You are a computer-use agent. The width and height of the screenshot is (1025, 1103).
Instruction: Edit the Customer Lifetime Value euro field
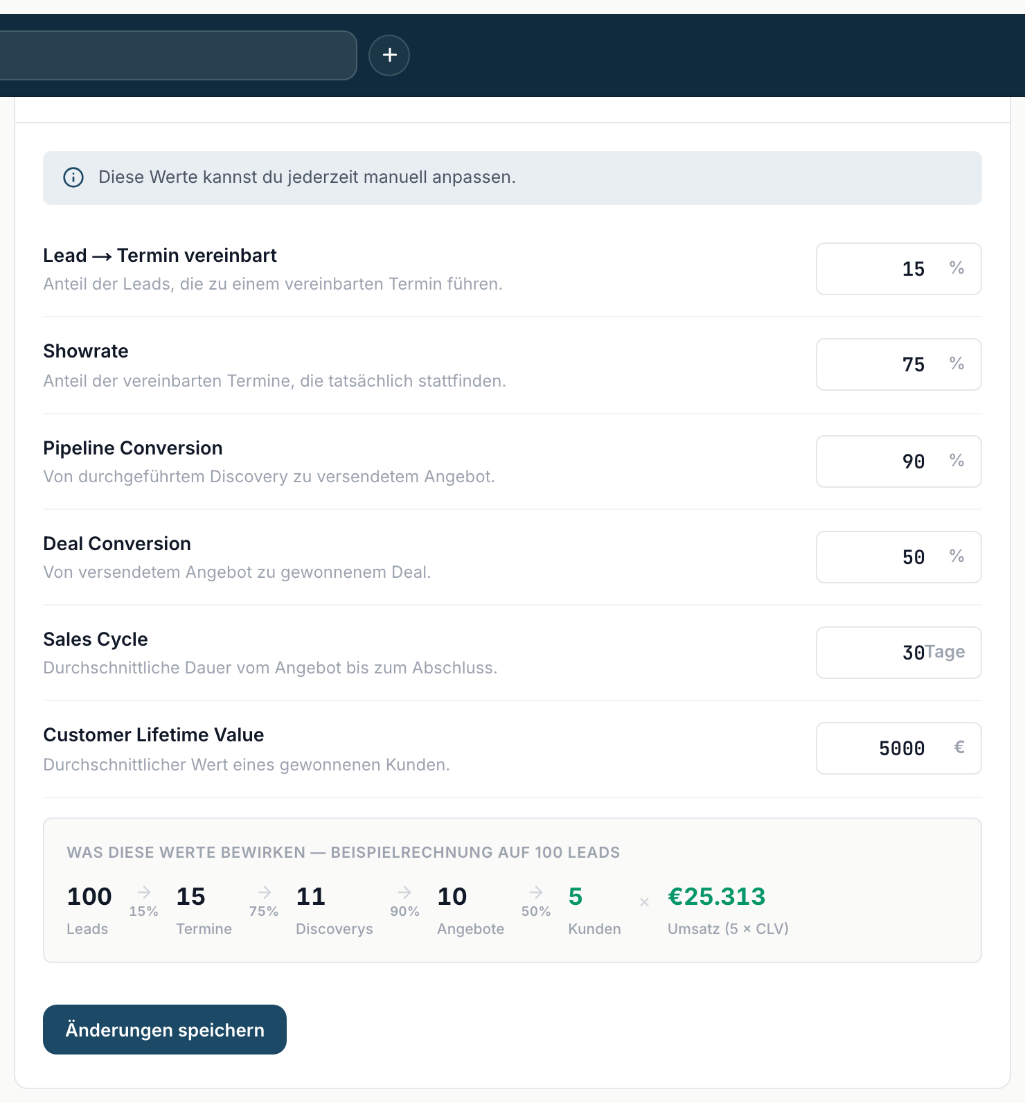(x=898, y=748)
